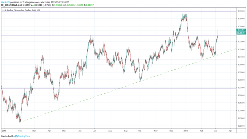Screen dimensions: 247x139
Task: Click the open price O:1.33861
Action: click(57, 5)
